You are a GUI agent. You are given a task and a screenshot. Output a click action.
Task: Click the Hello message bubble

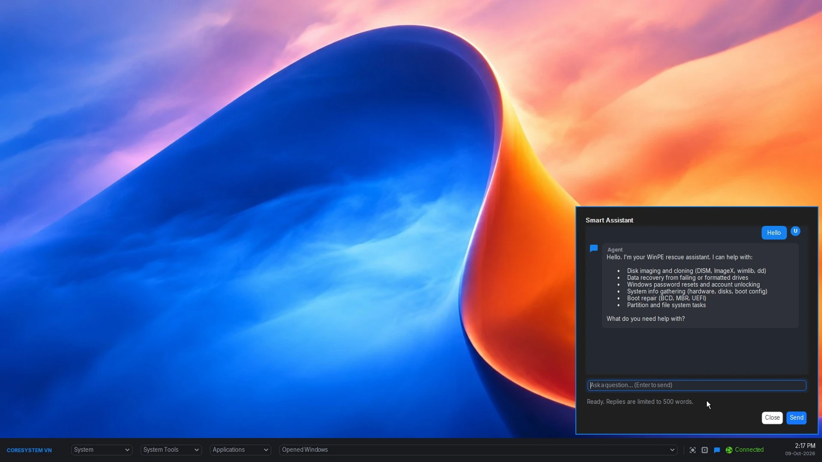coord(774,233)
